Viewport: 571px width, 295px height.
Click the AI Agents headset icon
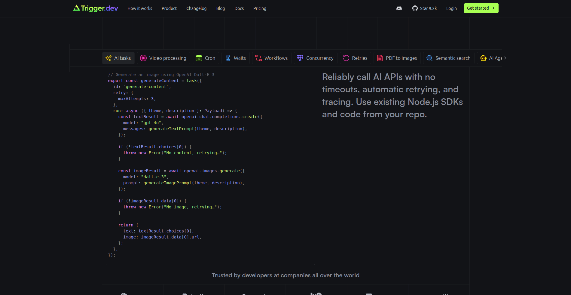click(x=483, y=58)
